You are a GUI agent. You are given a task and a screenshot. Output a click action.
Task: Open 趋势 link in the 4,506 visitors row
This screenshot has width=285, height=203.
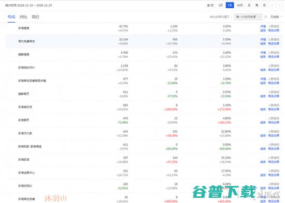[263, 57]
